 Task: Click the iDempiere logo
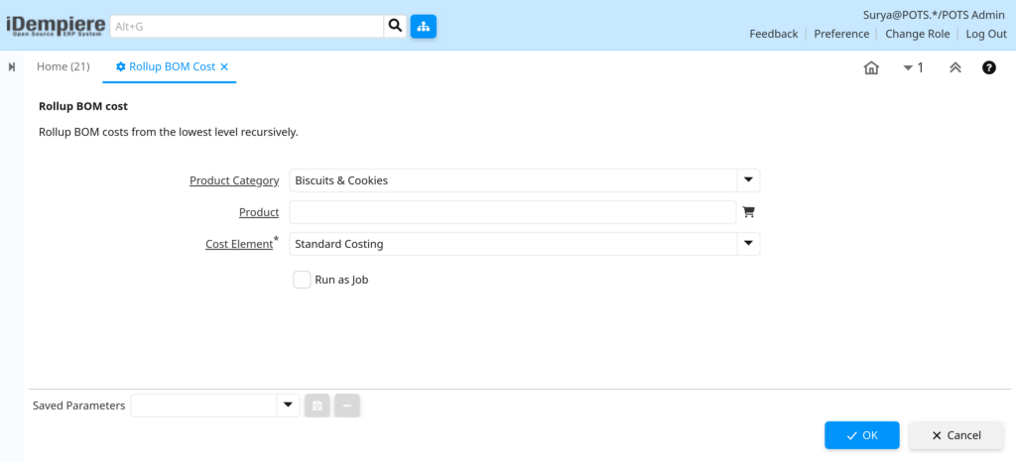tap(56, 26)
